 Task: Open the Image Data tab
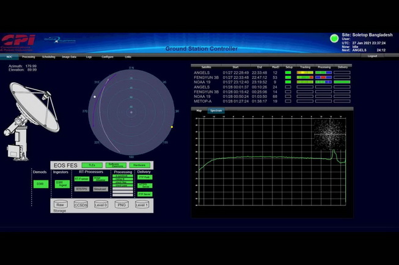[69, 57]
